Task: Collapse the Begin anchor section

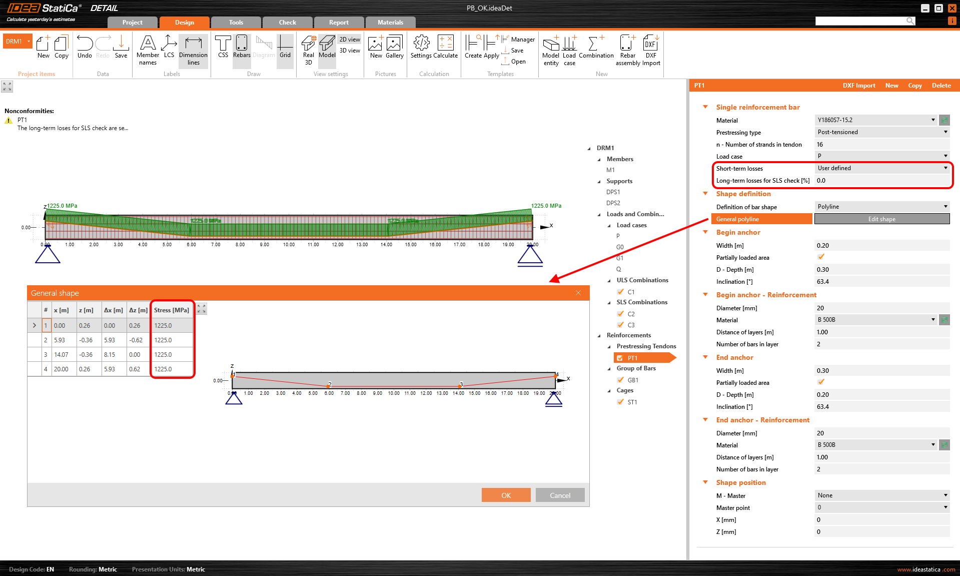Action: pyautogui.click(x=705, y=232)
